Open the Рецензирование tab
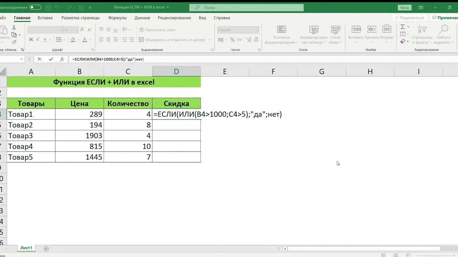Image resolution: width=458 pixels, height=257 pixels. 174,18
